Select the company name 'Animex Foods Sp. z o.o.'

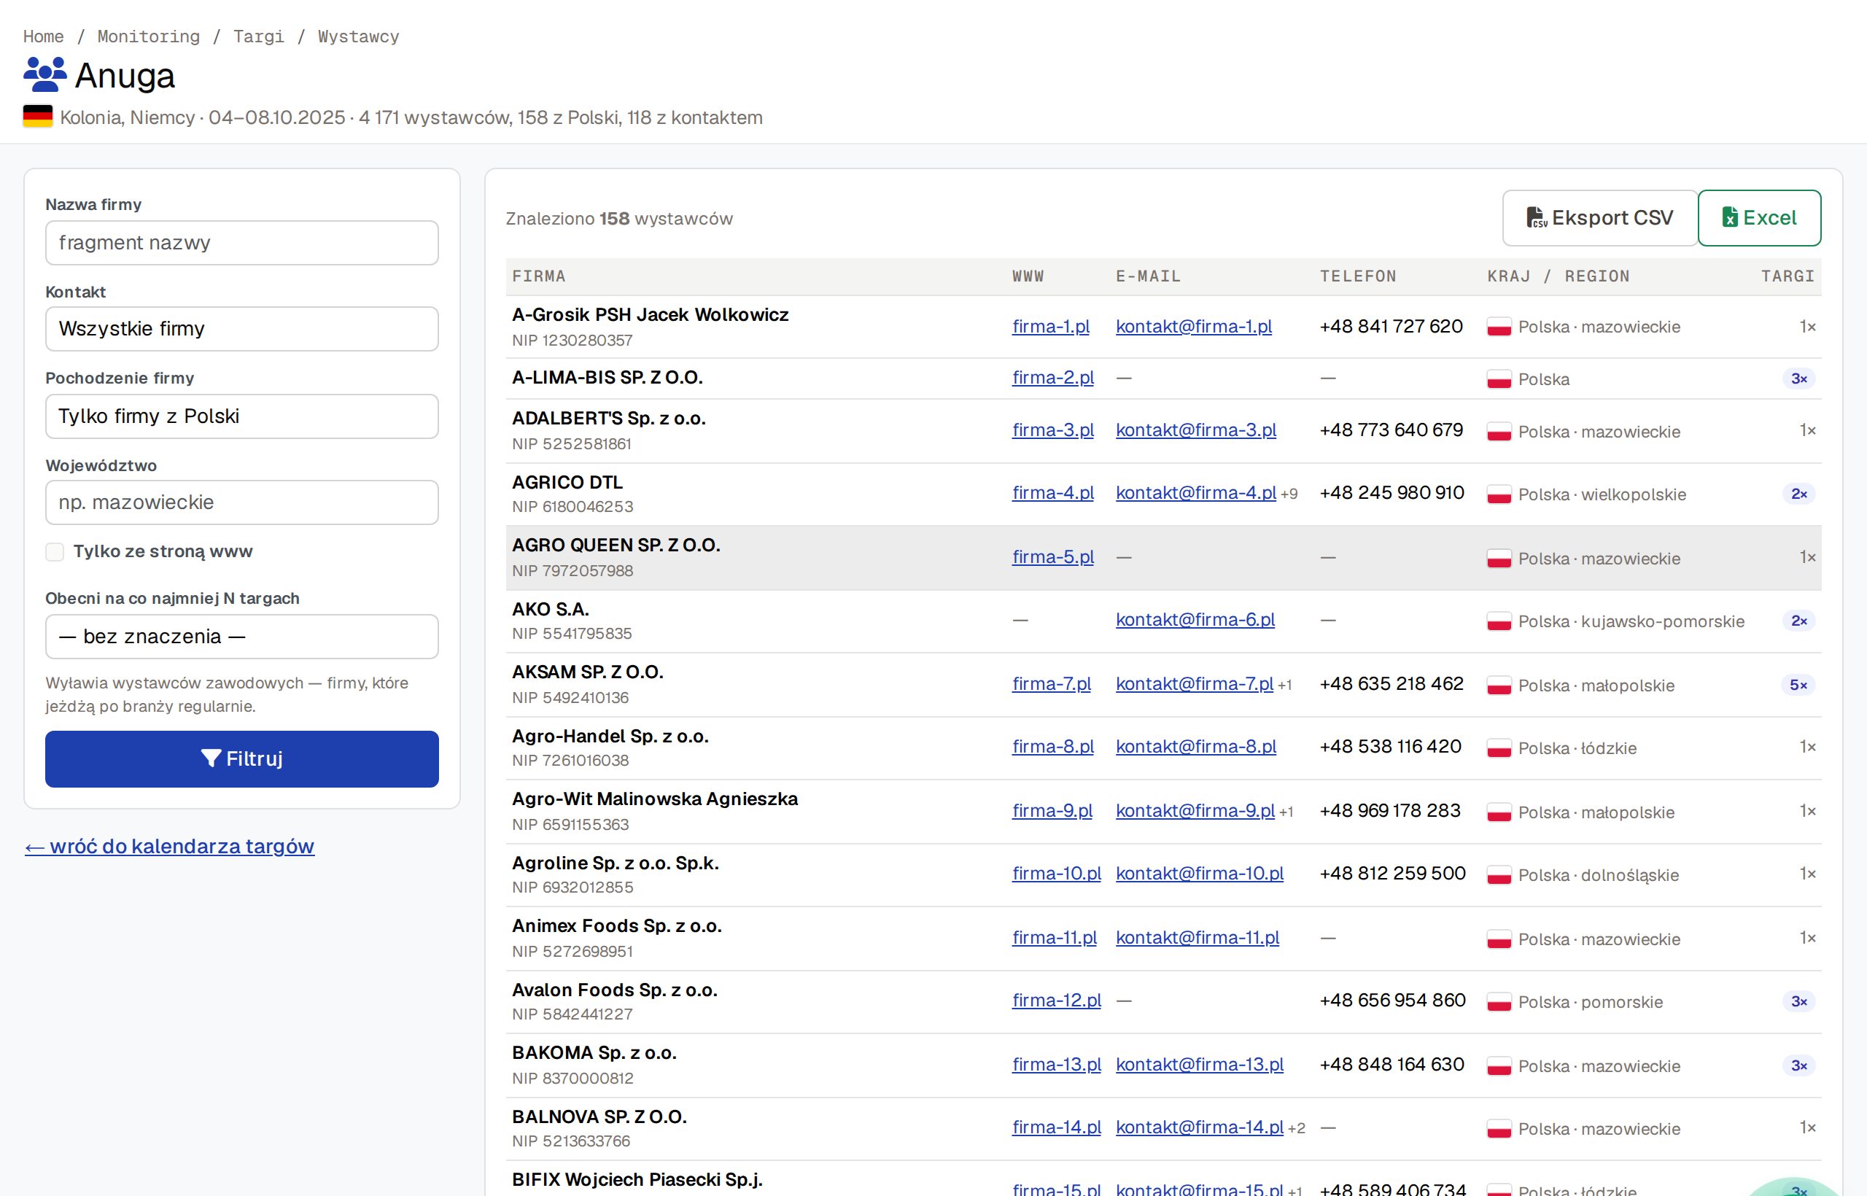click(617, 925)
